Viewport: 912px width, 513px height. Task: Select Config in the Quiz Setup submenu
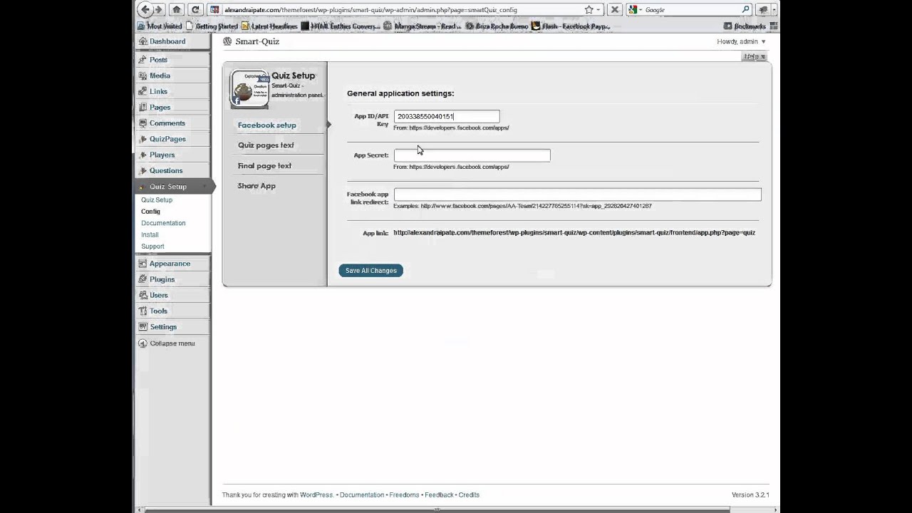coord(150,212)
